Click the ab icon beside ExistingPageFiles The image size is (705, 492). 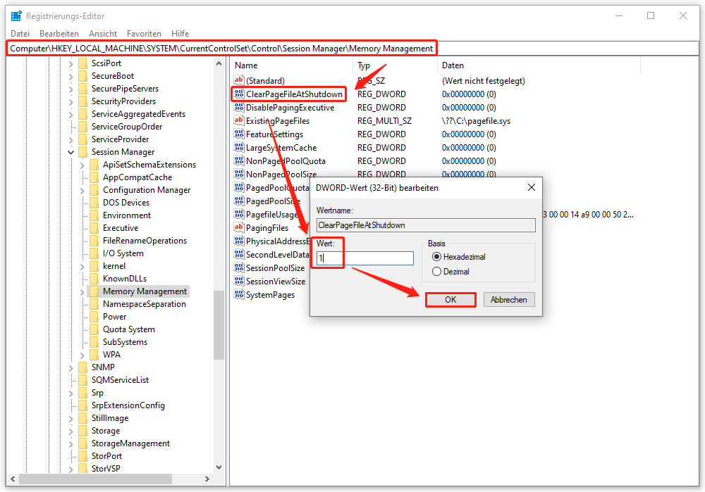tap(239, 120)
